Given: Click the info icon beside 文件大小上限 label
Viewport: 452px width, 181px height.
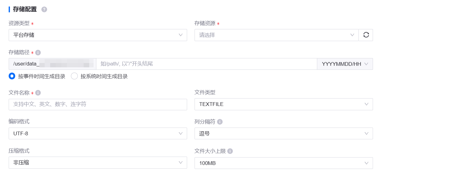Looking at the screenshot, I should [230, 151].
